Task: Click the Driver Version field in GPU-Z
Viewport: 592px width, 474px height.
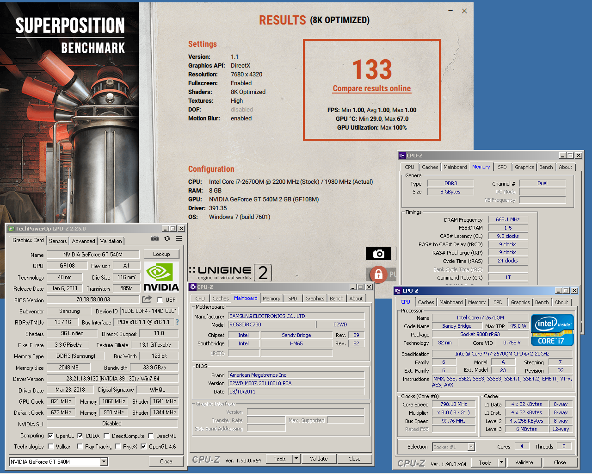Action: coord(112,379)
